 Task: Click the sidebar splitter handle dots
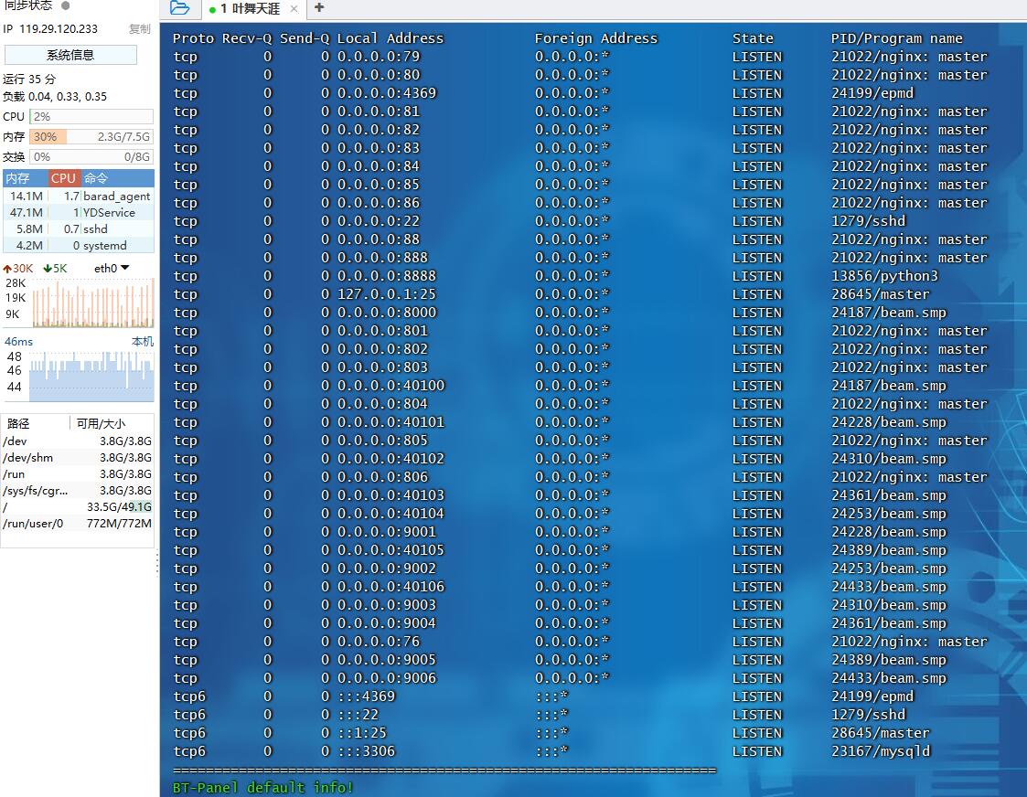[157, 563]
